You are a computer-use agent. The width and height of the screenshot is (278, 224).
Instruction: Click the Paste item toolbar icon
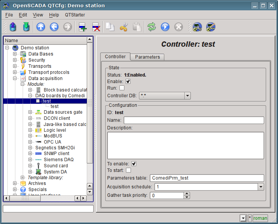click(137, 27)
